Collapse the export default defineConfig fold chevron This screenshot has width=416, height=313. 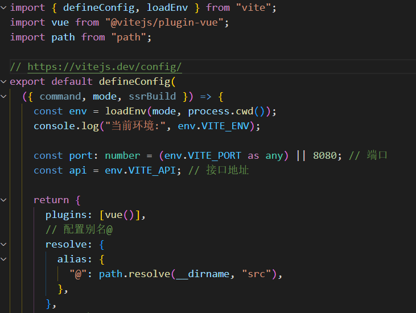coord(3,82)
